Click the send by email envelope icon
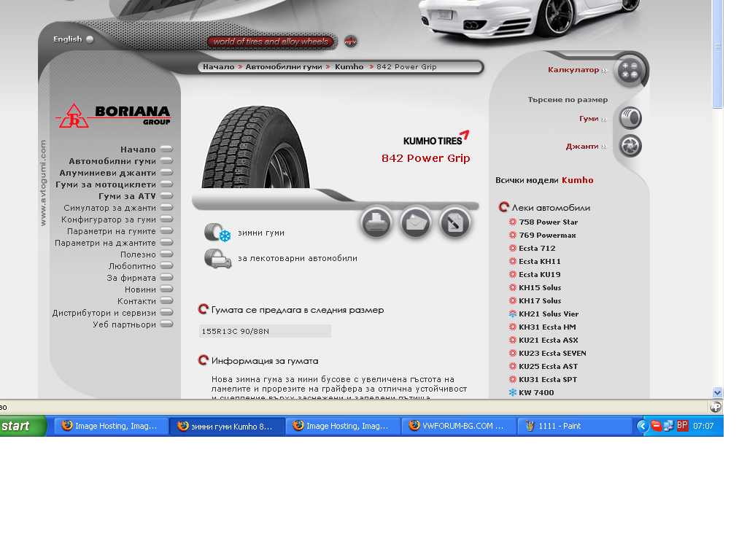Image resolution: width=747 pixels, height=560 pixels. click(x=416, y=222)
